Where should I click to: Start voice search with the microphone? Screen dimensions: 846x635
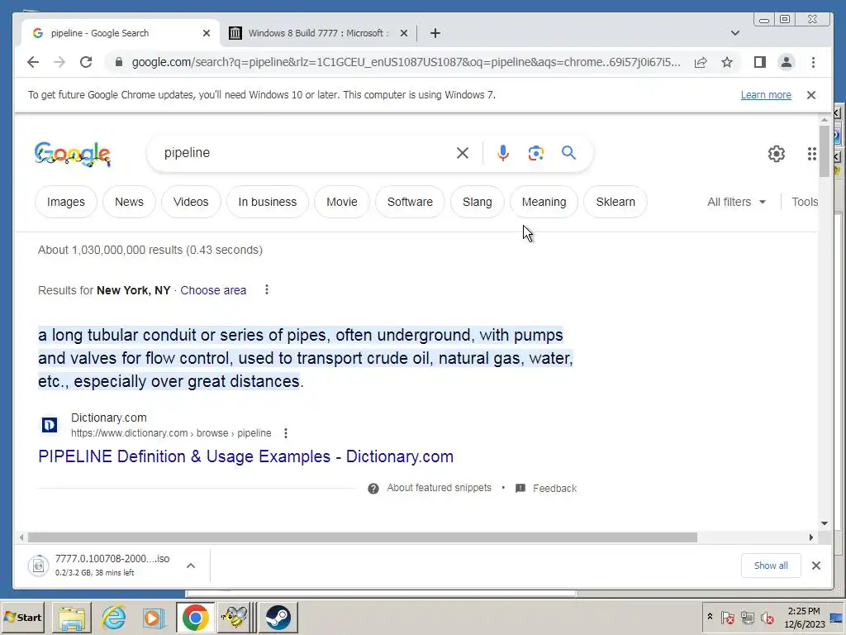[x=503, y=153]
